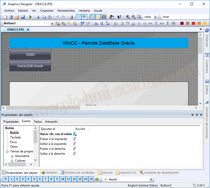Screen dimensions: 210x188
Task: Click the context help pointer icon
Action: pos(119,17)
